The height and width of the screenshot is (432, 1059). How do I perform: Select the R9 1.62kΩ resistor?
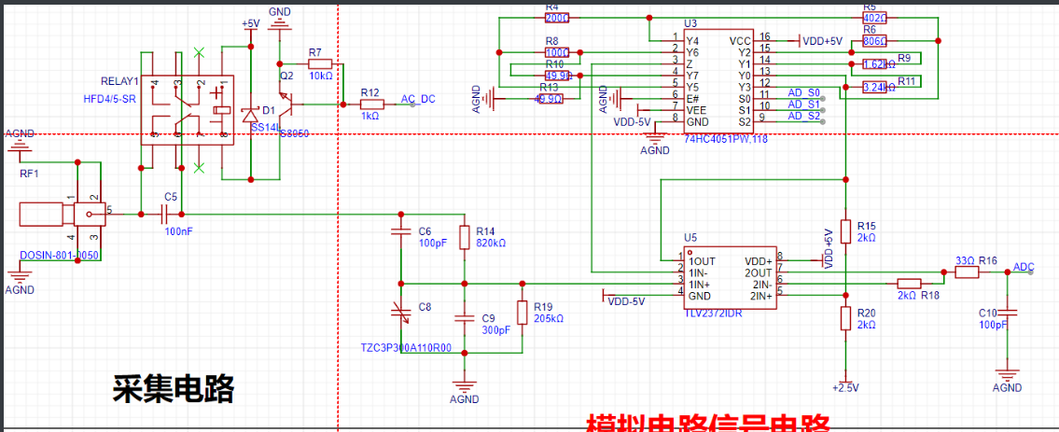[x=874, y=64]
